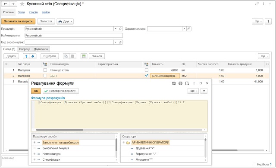Switch to the Головне section
The image size is (276, 168).
(9, 12)
